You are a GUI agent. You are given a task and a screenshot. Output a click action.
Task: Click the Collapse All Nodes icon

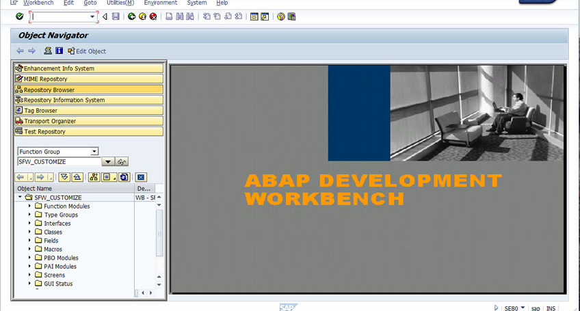[77, 177]
